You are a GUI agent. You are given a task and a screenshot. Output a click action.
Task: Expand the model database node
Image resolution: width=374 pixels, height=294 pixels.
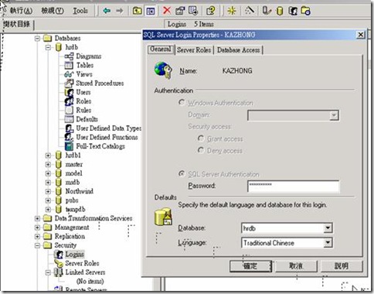[x=48, y=173]
